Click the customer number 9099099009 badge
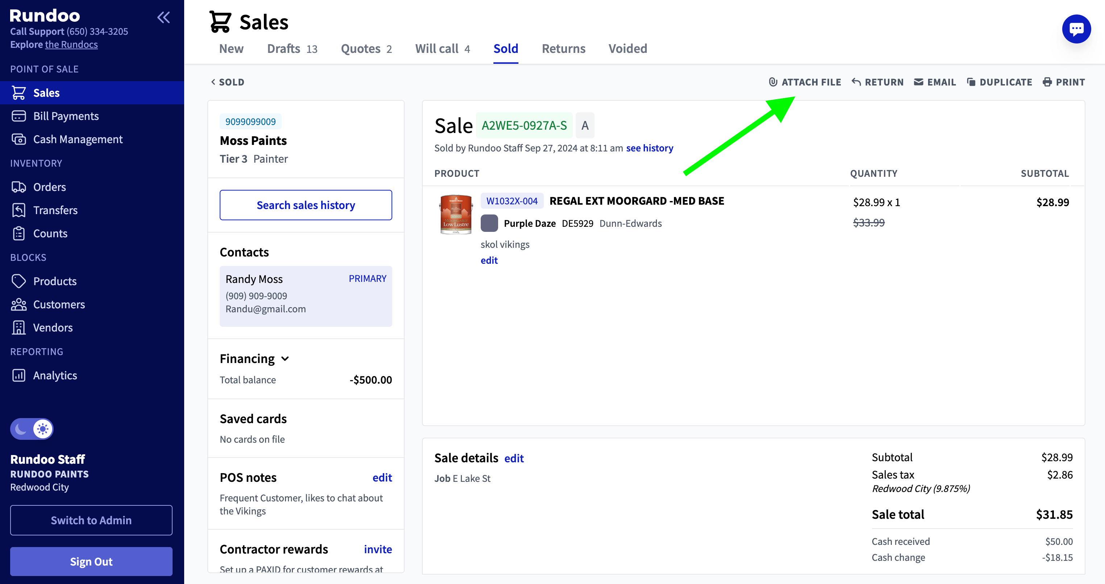 click(251, 121)
